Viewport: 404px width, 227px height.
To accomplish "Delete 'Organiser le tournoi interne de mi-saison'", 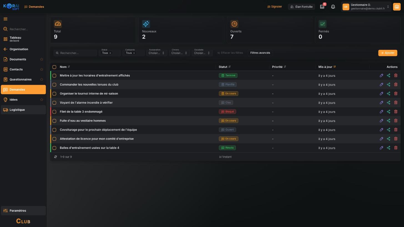I will coord(396,93).
